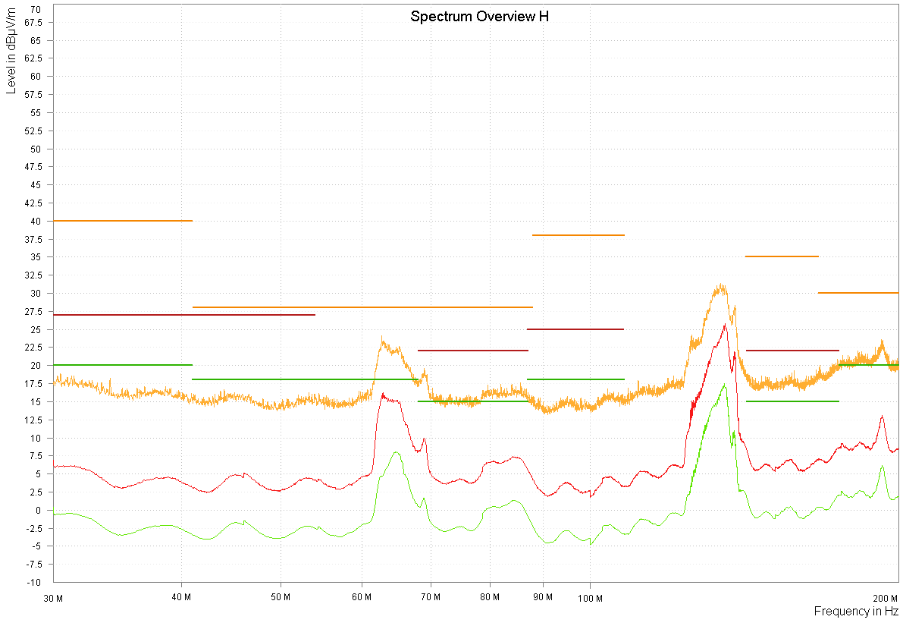Screen dimensions: 903x626
Task: Click the dark red limit line at 25 dBµV/m
Action: [575, 329]
